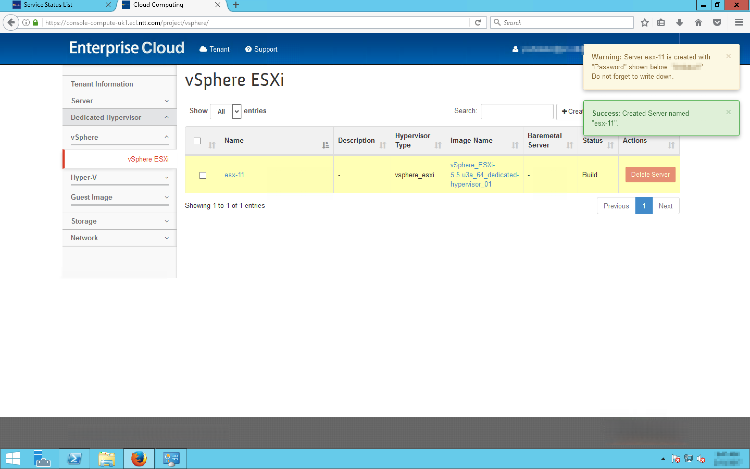Bookmark this page with the star icon

coord(645,23)
